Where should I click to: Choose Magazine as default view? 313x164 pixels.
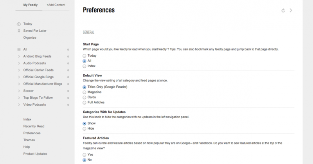(85, 92)
